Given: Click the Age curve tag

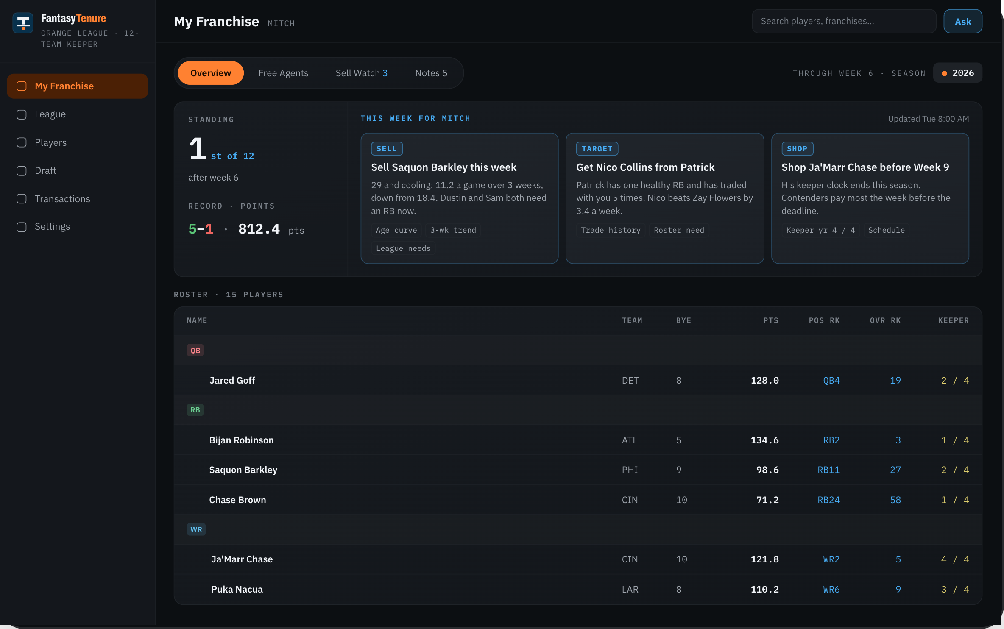Looking at the screenshot, I should pyautogui.click(x=396, y=230).
